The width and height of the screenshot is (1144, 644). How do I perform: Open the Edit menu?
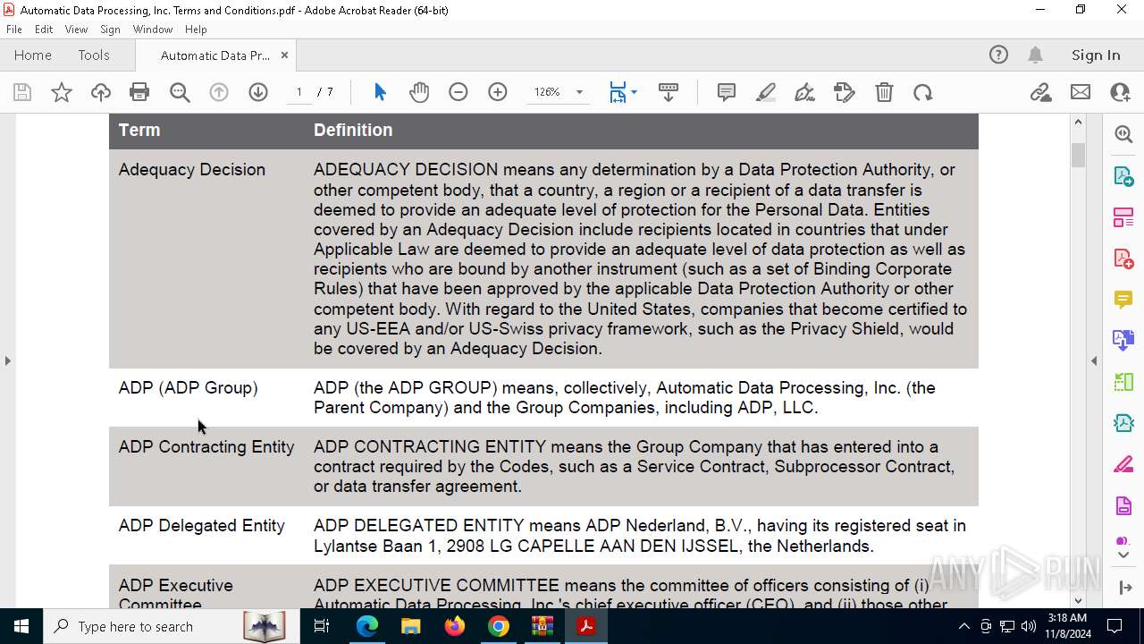[x=44, y=30]
